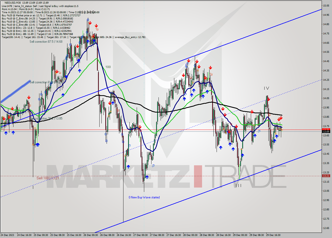Click the 'Buy %10 @ C_Entry38: 14.25' line
The width and height of the screenshot is (332, 238).
(37, 18)
